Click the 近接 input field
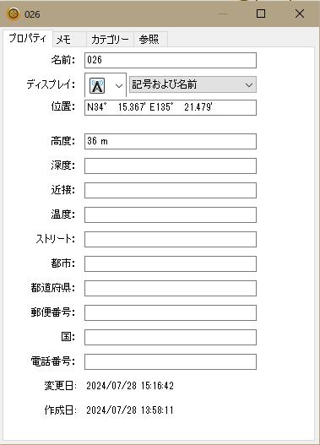The width and height of the screenshot is (320, 445). [171, 190]
